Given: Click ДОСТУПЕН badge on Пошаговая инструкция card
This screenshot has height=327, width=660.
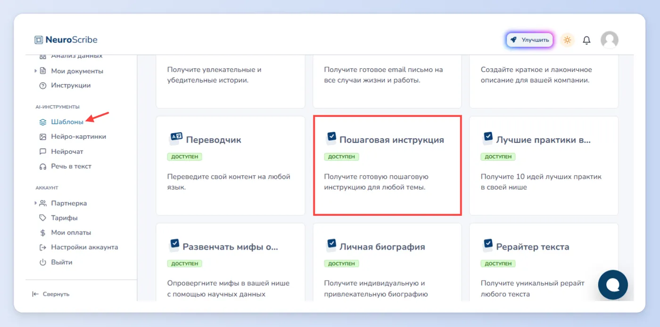Looking at the screenshot, I should (341, 157).
